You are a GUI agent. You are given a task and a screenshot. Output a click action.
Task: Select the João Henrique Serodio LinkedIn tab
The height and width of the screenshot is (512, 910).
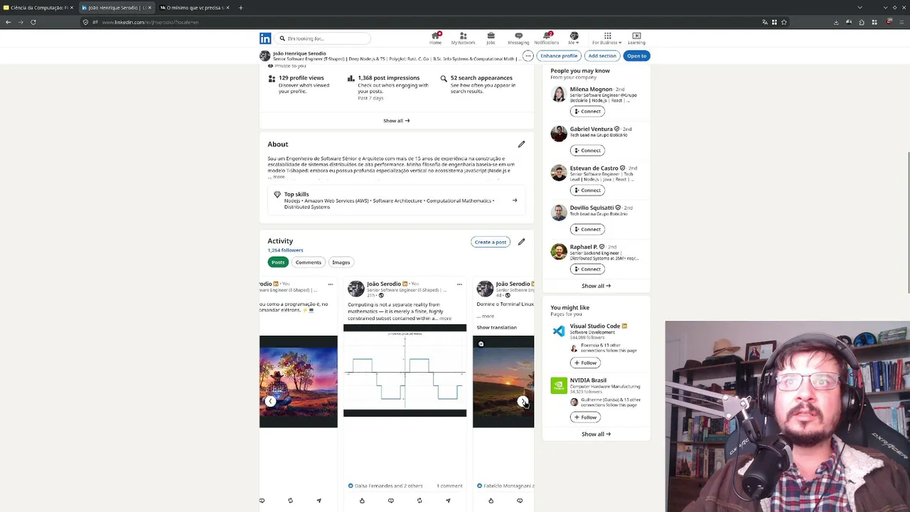click(x=116, y=8)
